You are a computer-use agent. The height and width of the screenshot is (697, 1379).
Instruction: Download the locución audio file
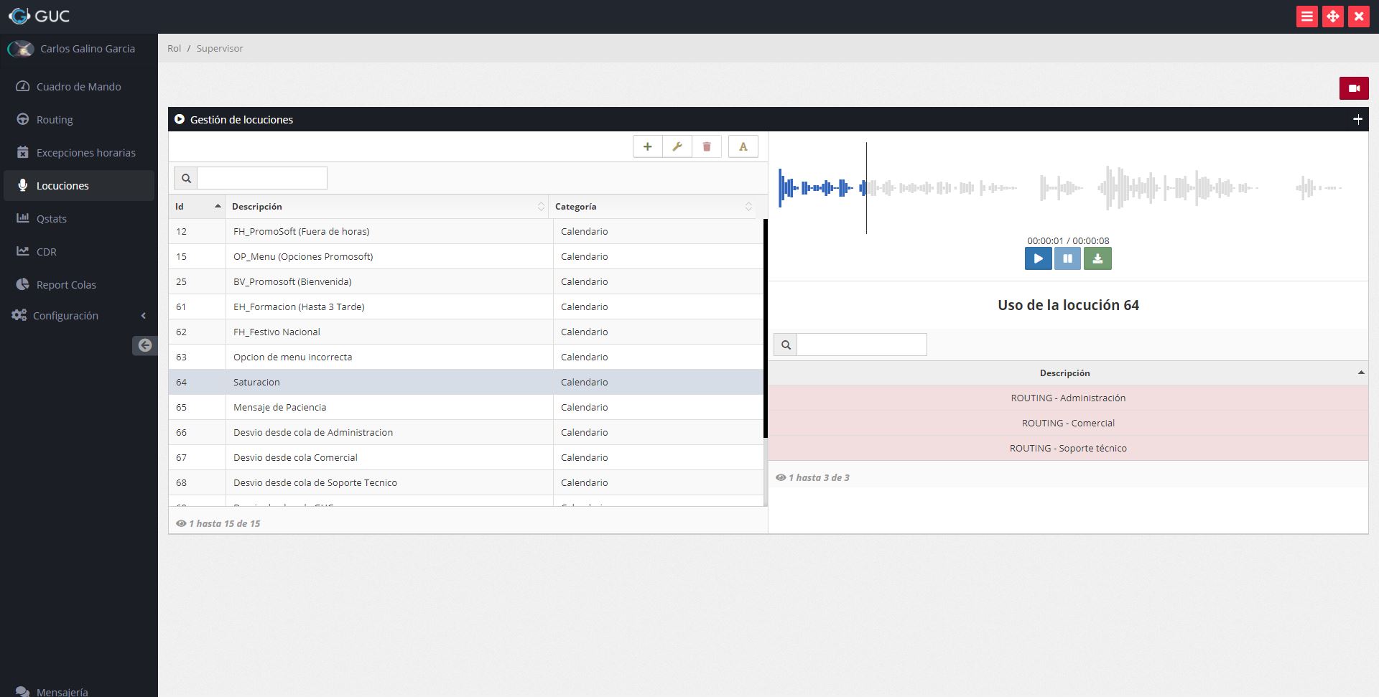1097,258
